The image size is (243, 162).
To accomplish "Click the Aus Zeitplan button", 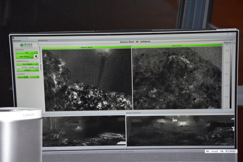I will 27,64.
